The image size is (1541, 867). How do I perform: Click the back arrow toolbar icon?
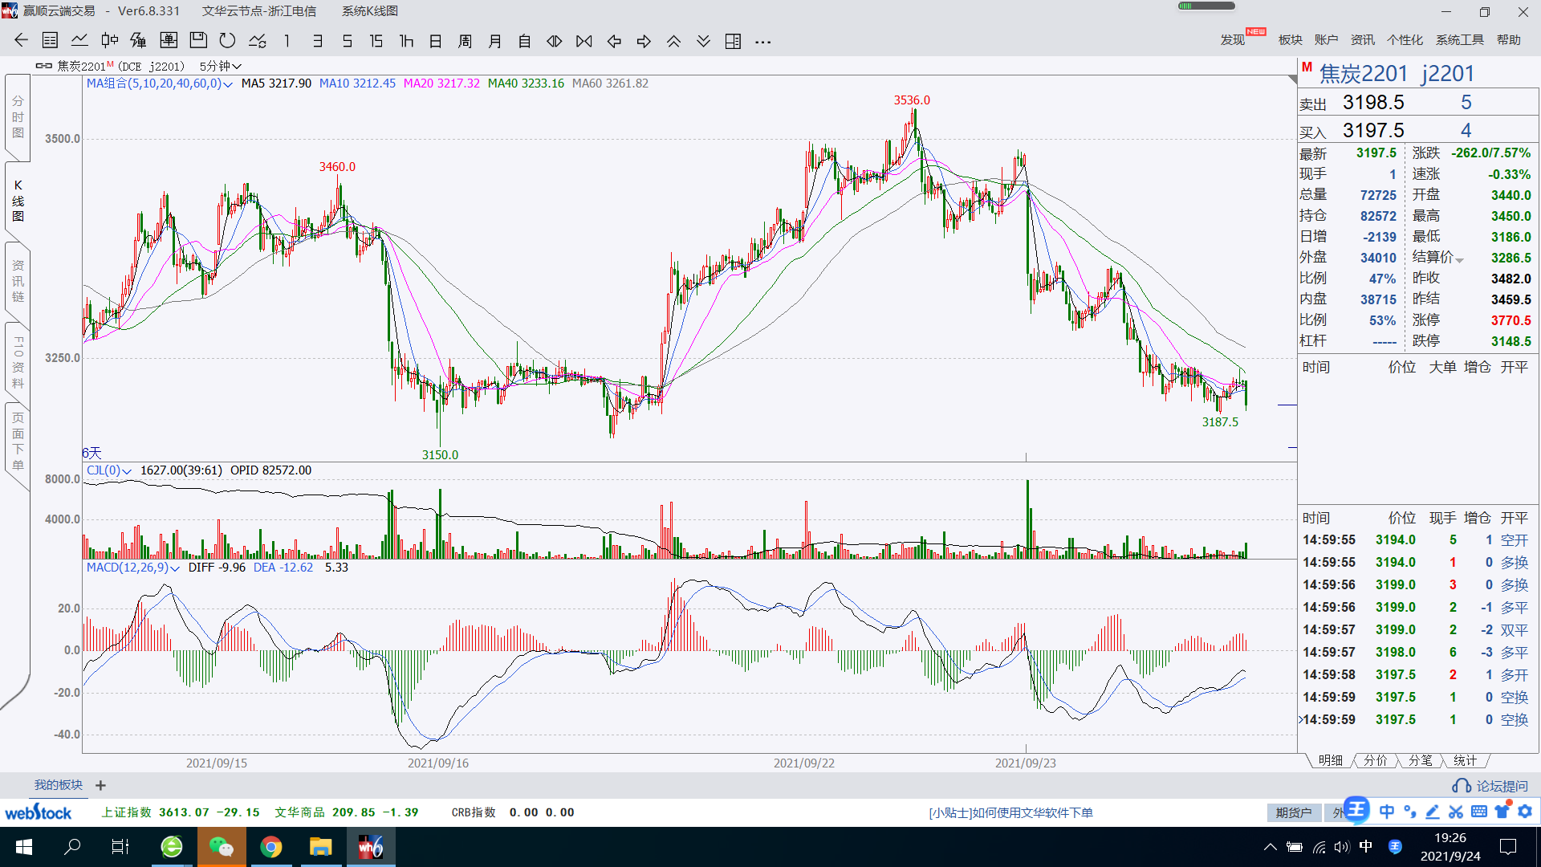[21, 41]
